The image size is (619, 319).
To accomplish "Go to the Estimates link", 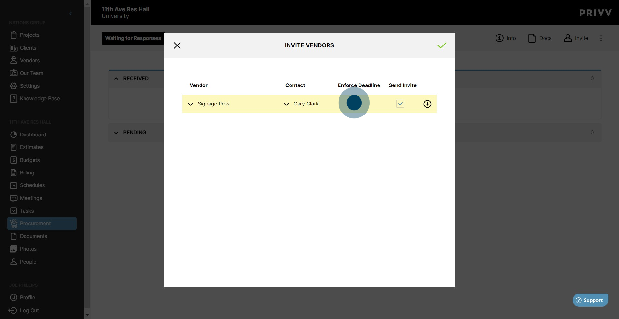I will (x=31, y=147).
